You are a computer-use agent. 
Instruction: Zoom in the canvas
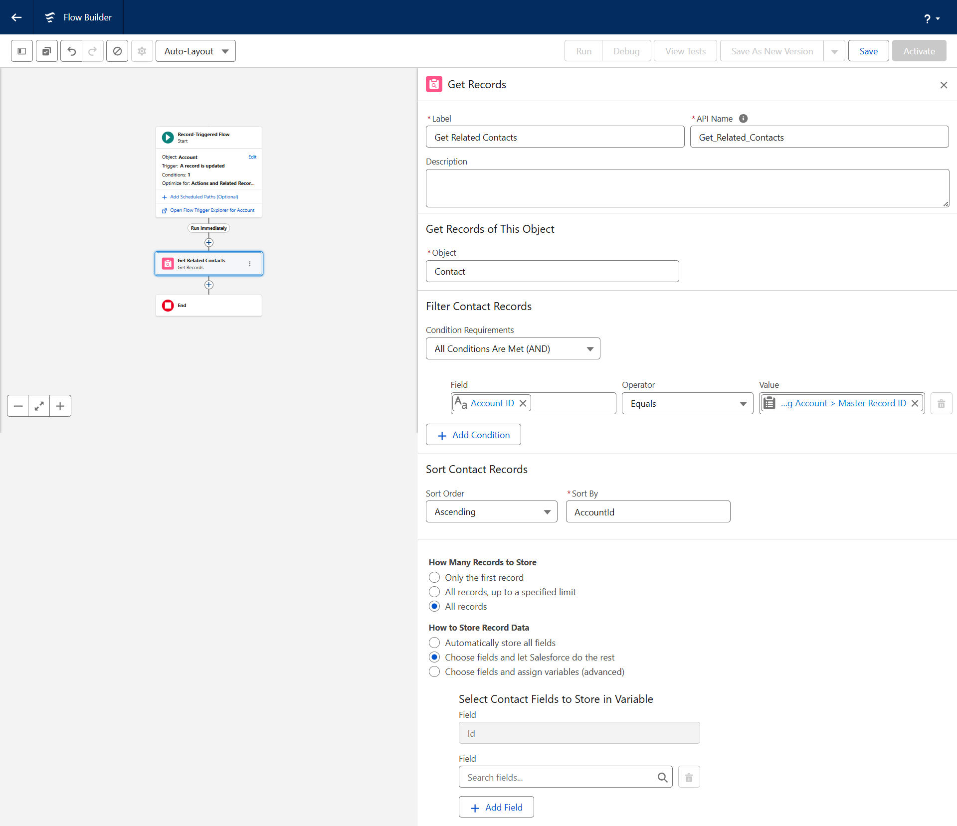60,406
